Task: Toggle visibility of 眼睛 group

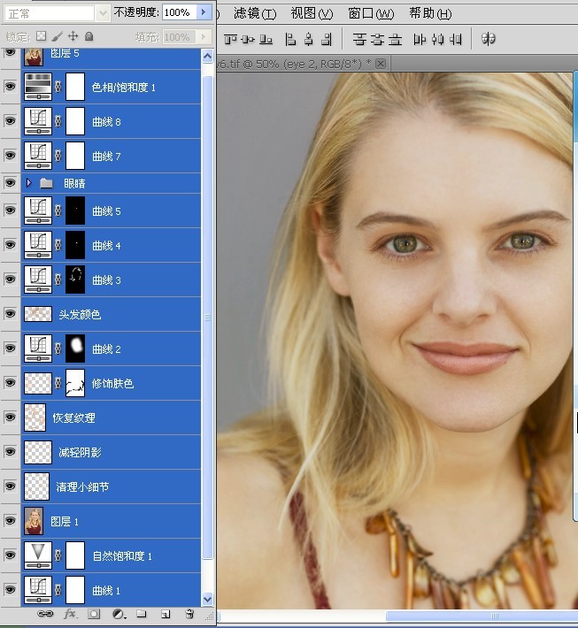Action: (x=10, y=182)
